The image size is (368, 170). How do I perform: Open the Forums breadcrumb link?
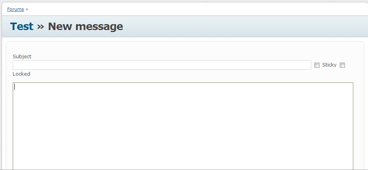click(x=15, y=9)
